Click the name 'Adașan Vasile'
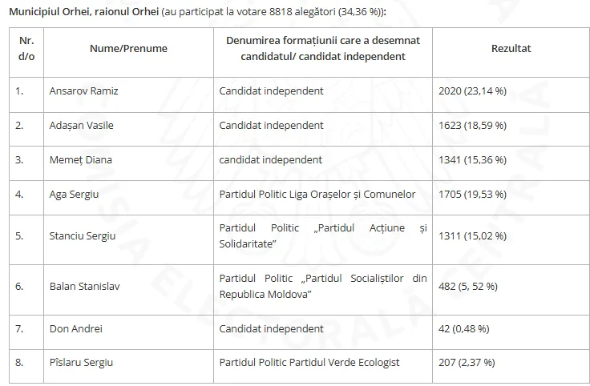The image size is (590, 386). (81, 126)
